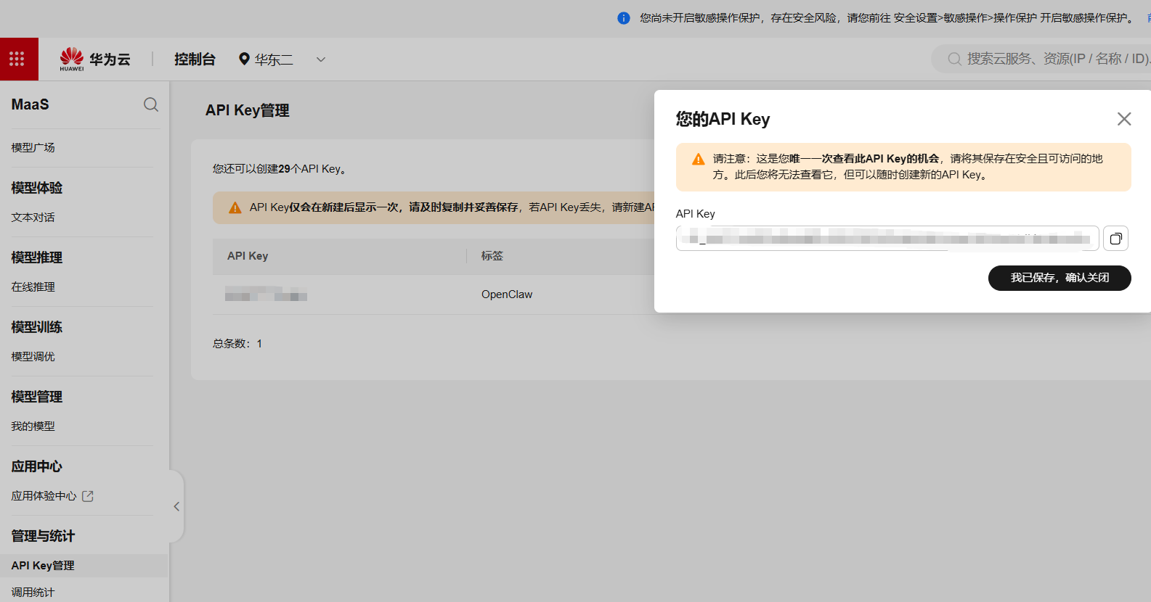Select 在线推理 in the sidebar
This screenshot has height=602, width=1151.
33,286
